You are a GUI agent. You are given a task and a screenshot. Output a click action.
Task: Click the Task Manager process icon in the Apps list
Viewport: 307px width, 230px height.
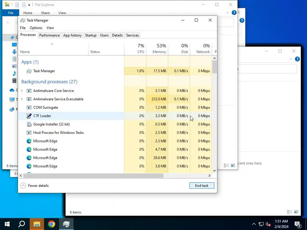29,71
